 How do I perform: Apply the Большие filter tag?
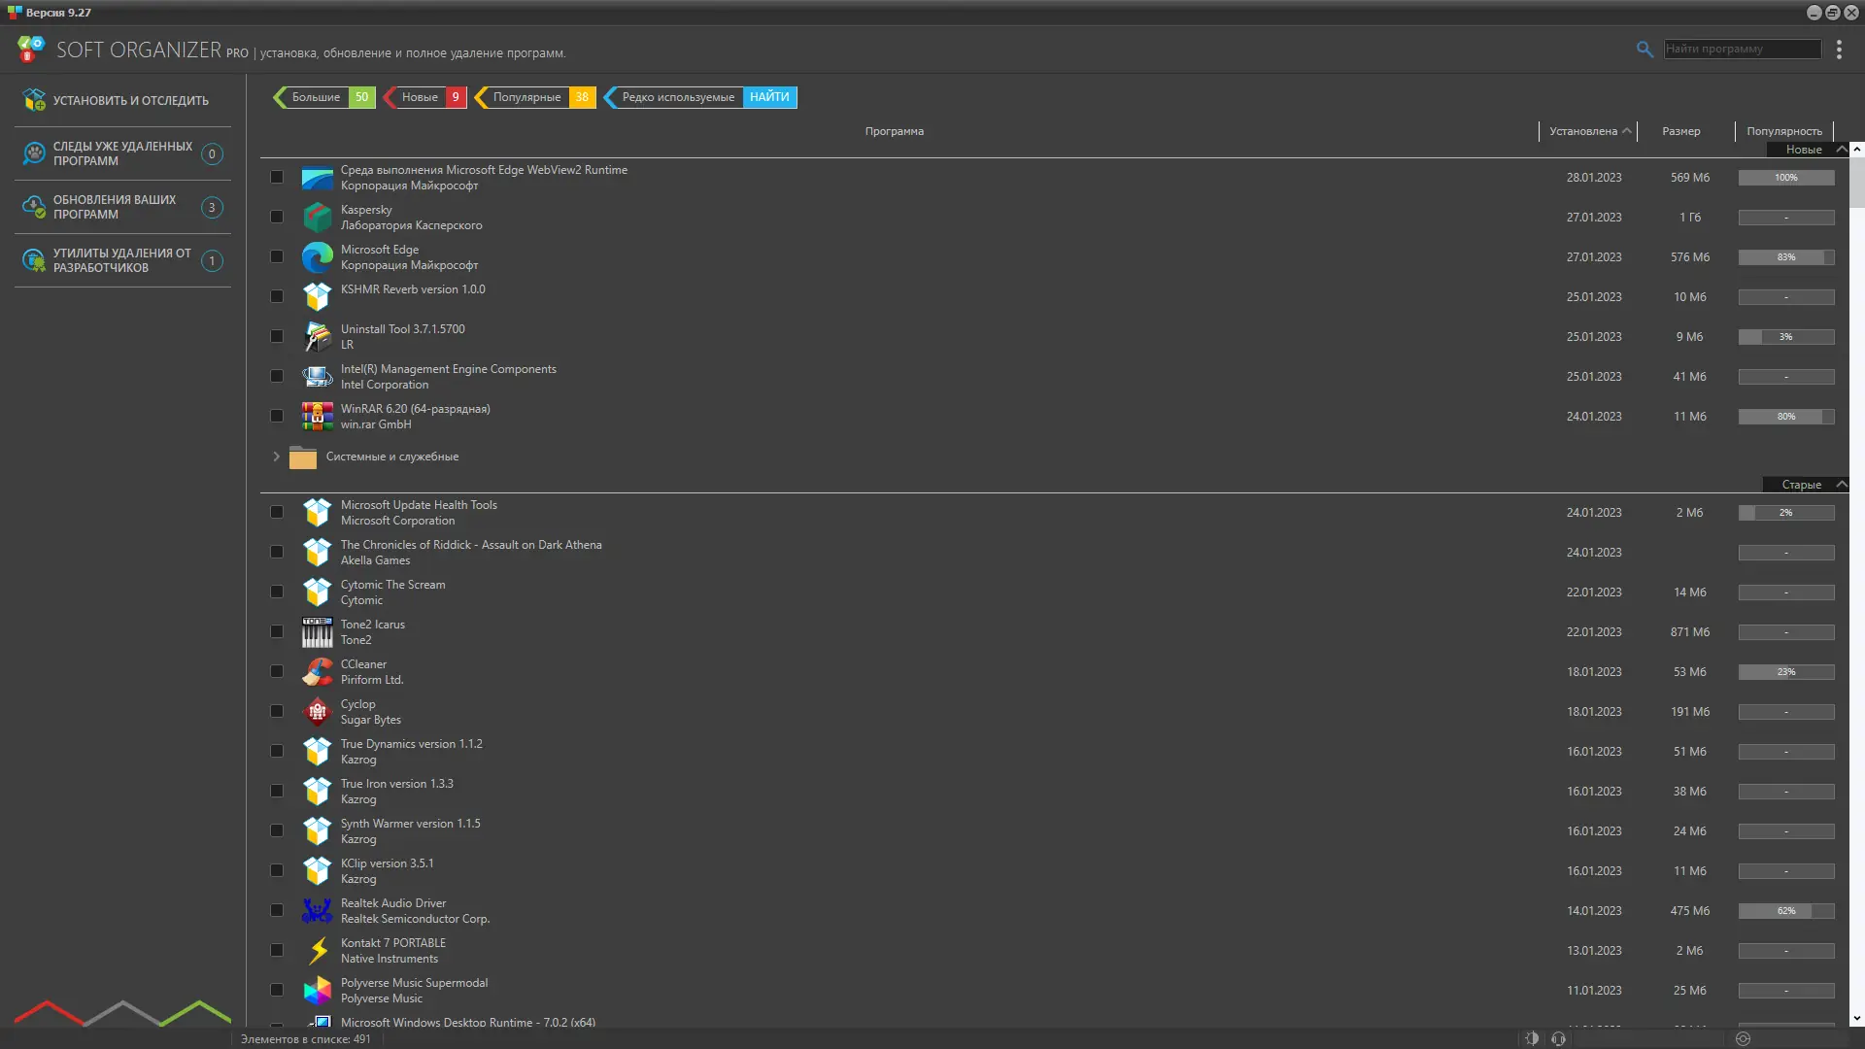point(317,97)
